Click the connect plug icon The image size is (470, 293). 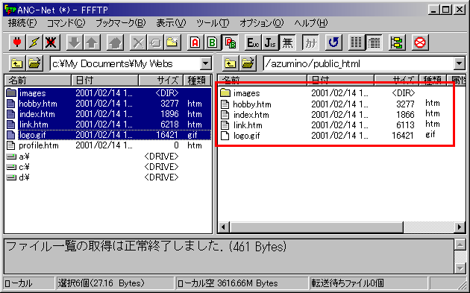pos(17,42)
